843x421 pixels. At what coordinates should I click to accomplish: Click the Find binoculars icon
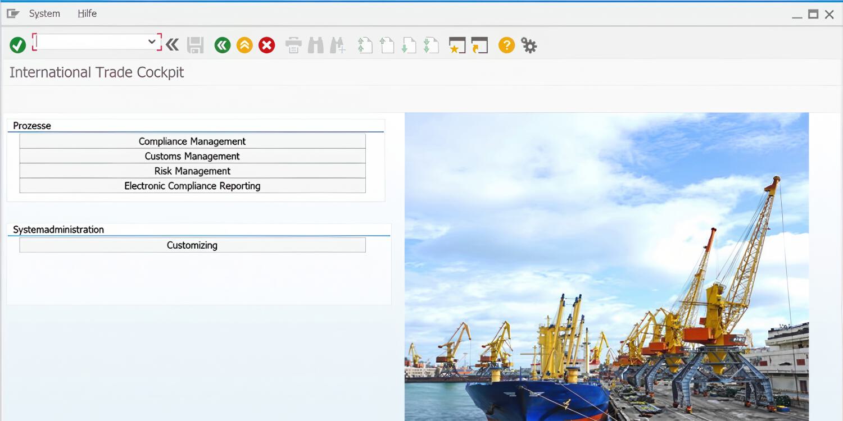316,45
